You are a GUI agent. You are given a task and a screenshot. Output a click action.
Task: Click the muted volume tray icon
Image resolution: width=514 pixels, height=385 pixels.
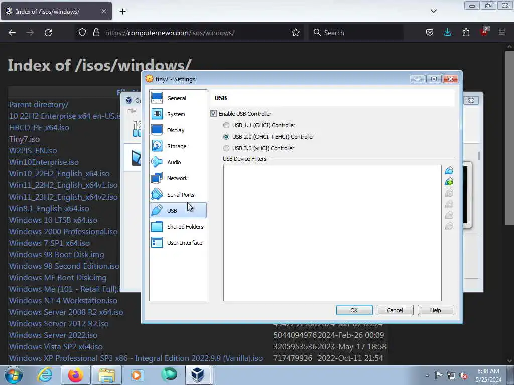coord(463,375)
